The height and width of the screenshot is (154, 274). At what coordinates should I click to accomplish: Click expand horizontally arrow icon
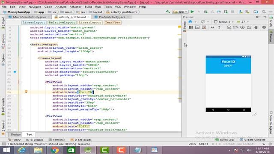coord(212,27)
